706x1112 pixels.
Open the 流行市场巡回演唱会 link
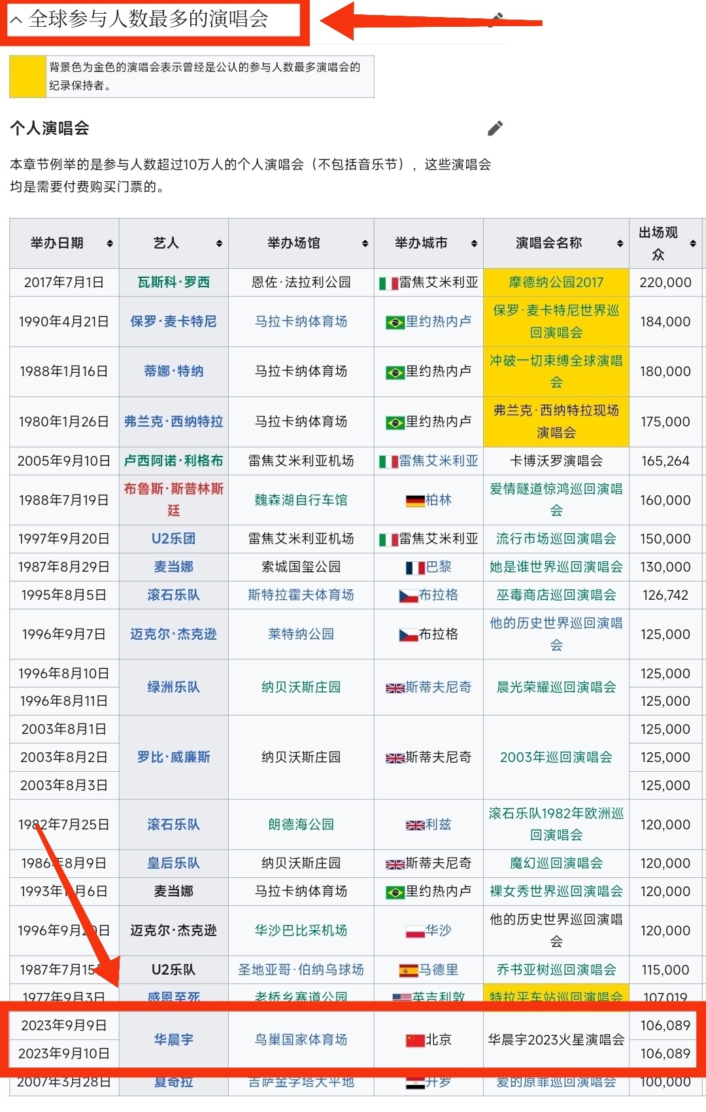(556, 539)
